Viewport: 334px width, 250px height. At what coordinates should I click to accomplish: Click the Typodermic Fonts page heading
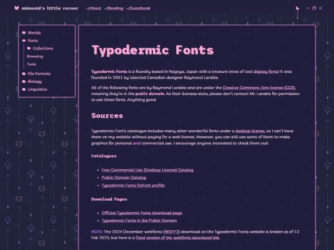153,51
